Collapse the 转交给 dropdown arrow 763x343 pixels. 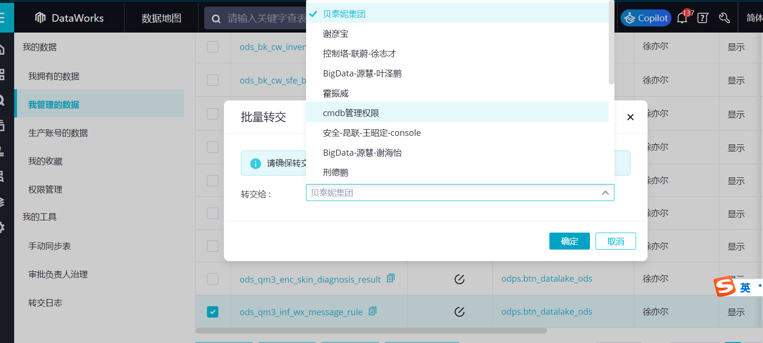click(x=605, y=192)
